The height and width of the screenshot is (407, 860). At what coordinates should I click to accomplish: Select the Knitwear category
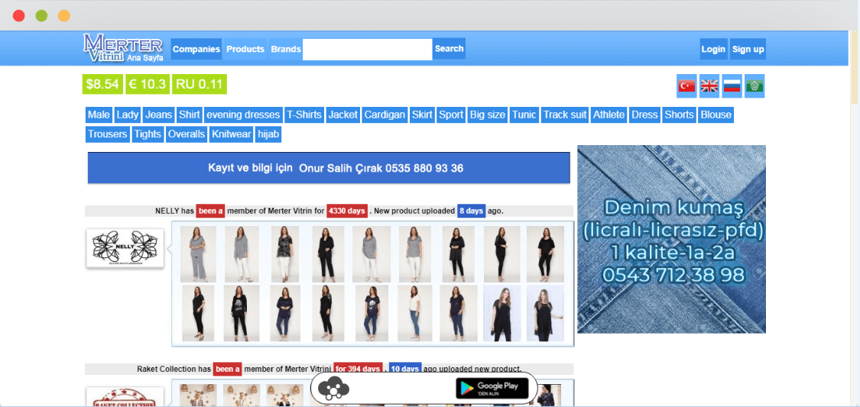coord(232,134)
